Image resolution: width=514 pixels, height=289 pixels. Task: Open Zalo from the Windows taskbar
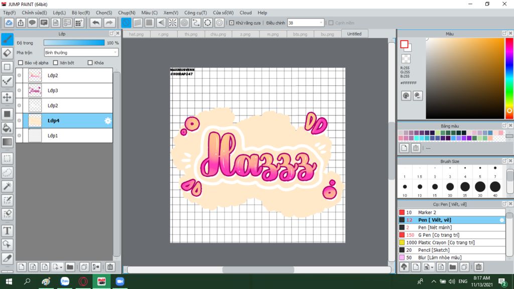pyautogui.click(x=65, y=281)
